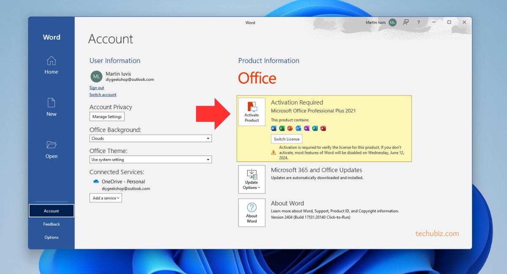The height and width of the screenshot is (274, 507).
Task: Click the help question mark in title bar
Action: tap(419, 22)
